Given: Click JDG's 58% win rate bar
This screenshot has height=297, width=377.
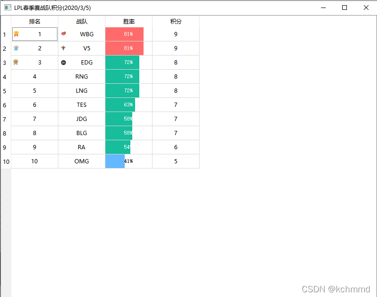Looking at the screenshot, I should pyautogui.click(x=119, y=119).
